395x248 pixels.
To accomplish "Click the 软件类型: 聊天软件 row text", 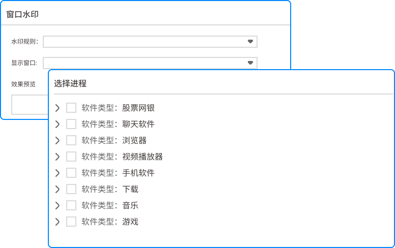I will point(118,124).
